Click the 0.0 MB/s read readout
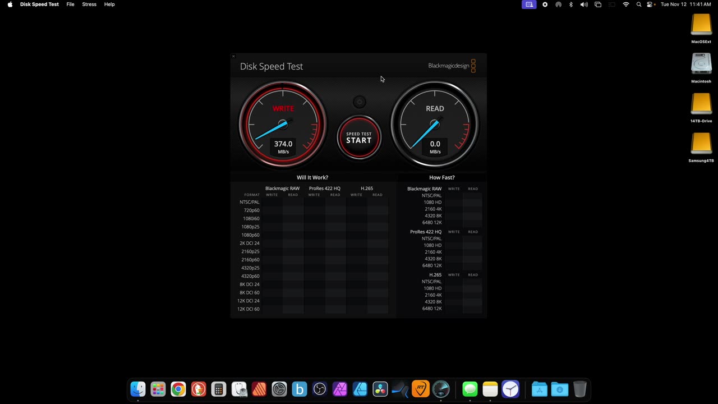 click(x=435, y=147)
